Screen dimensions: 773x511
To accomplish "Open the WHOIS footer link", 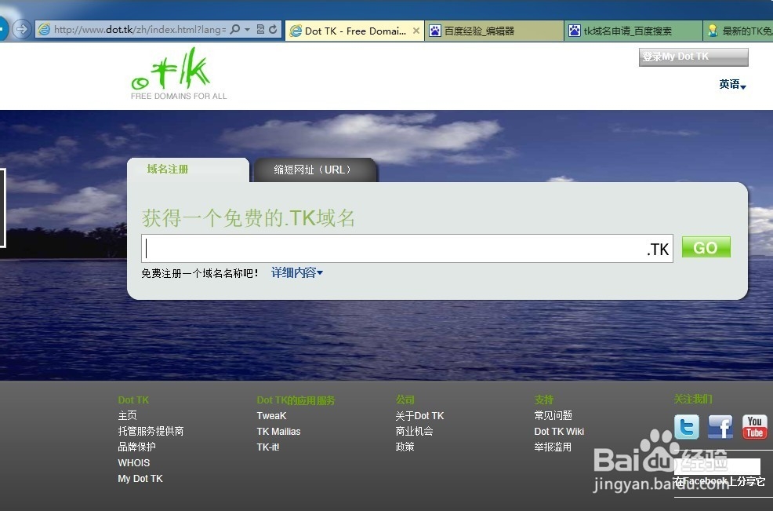I will pos(133,462).
